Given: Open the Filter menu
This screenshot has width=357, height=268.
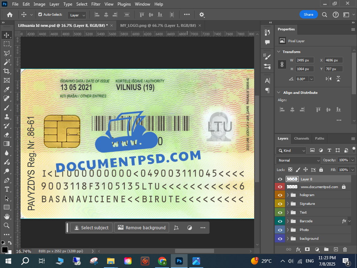Looking at the screenshot, I should coord(96,4).
